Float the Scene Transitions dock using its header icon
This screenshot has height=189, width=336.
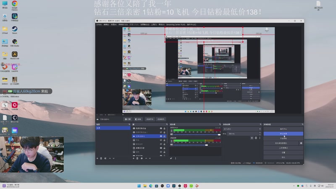(x=260, y=124)
